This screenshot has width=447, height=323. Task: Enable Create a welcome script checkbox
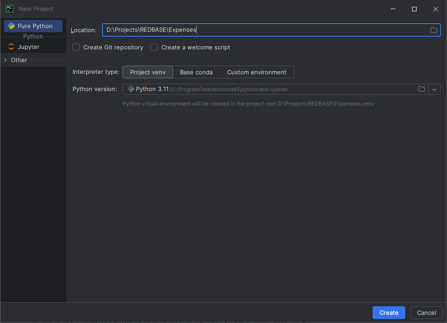(154, 47)
